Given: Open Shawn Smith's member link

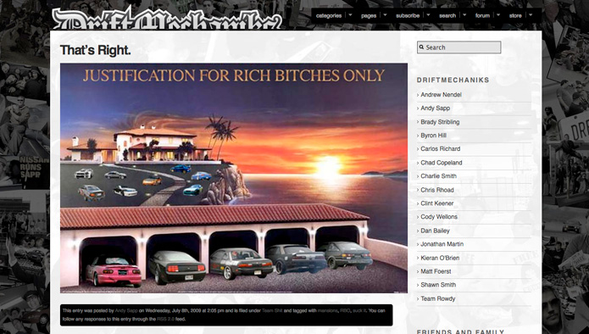Looking at the screenshot, I should pyautogui.click(x=438, y=285).
